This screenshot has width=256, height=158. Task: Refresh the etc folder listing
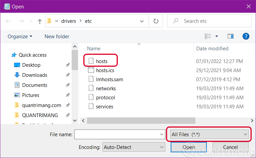[x=156, y=21]
